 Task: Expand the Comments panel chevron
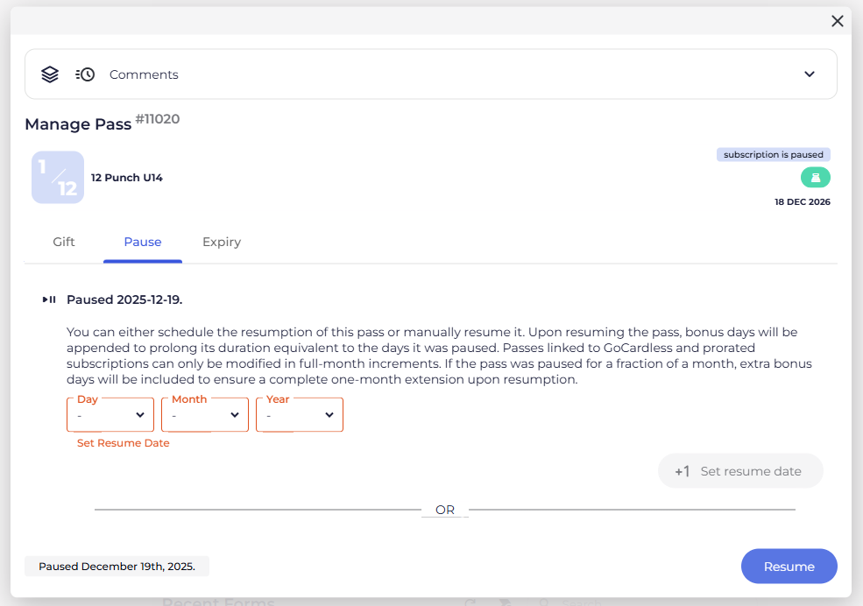tap(810, 74)
